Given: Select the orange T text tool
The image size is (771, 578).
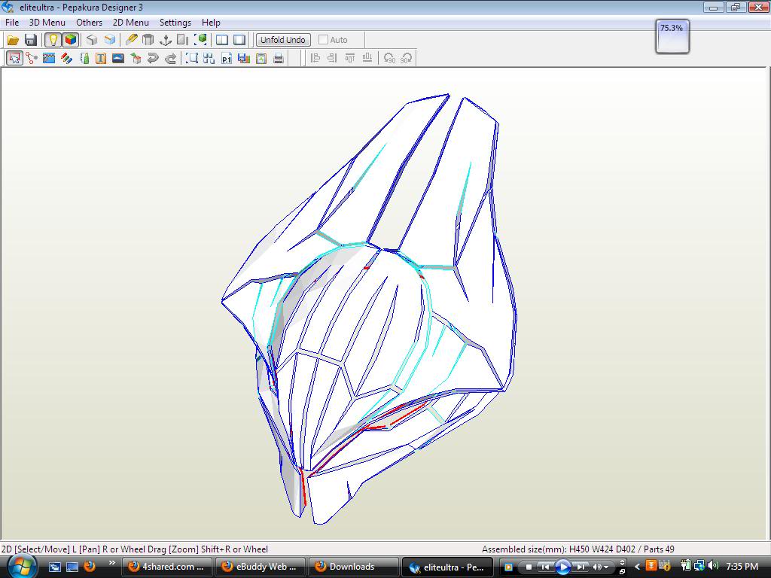Looking at the screenshot, I should click(x=101, y=59).
